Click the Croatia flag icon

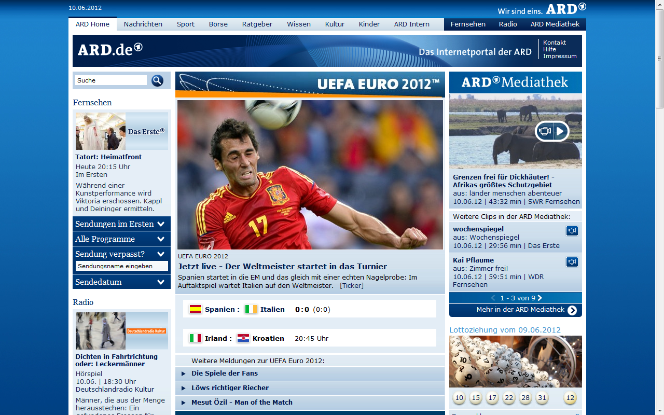243,338
